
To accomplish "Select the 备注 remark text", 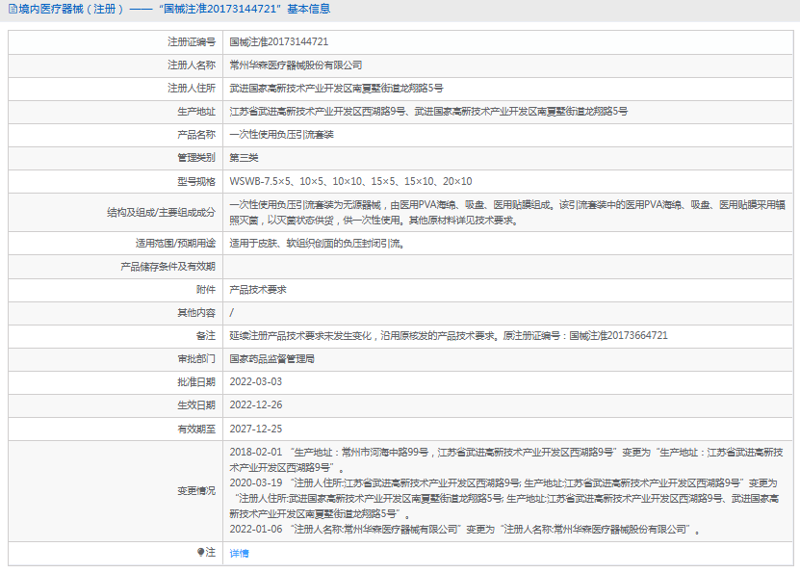I will [449, 336].
